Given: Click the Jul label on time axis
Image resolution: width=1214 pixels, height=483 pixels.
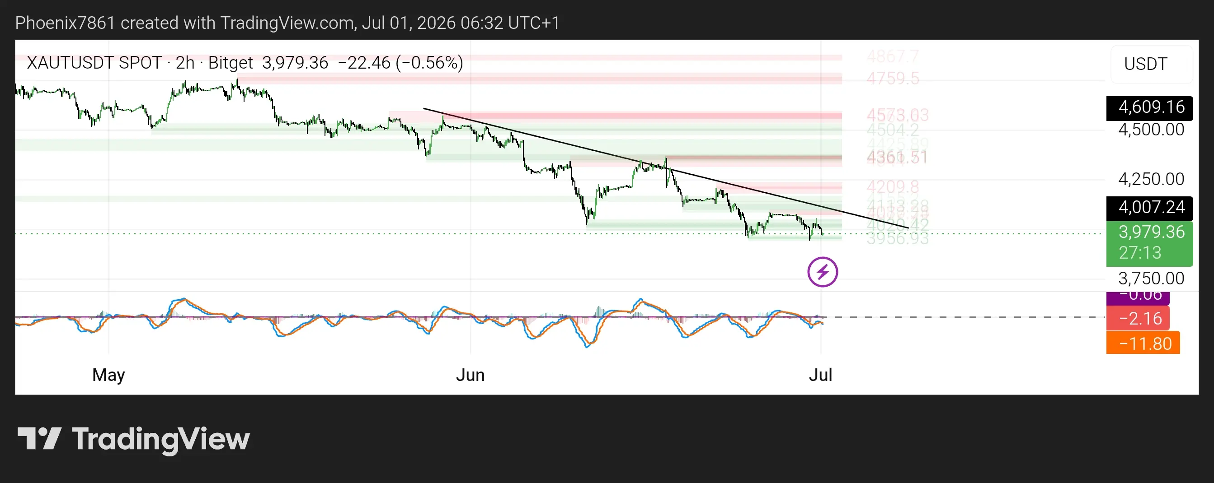Looking at the screenshot, I should click(820, 375).
